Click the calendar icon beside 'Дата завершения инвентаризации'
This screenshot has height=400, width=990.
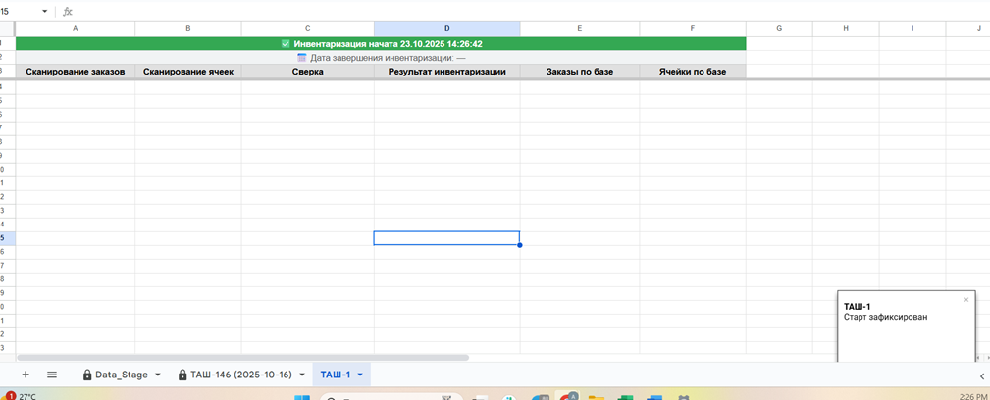pos(302,58)
